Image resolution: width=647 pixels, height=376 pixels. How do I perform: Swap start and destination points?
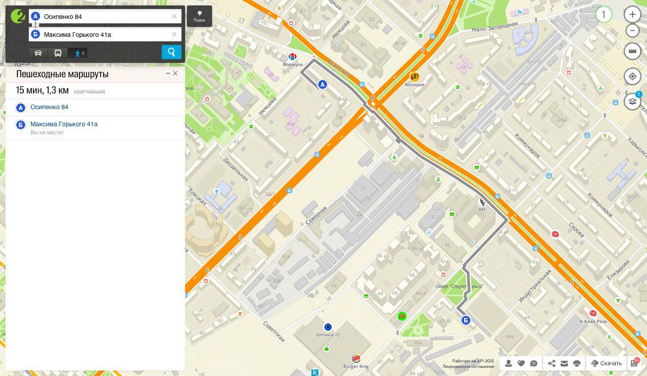click(x=35, y=25)
